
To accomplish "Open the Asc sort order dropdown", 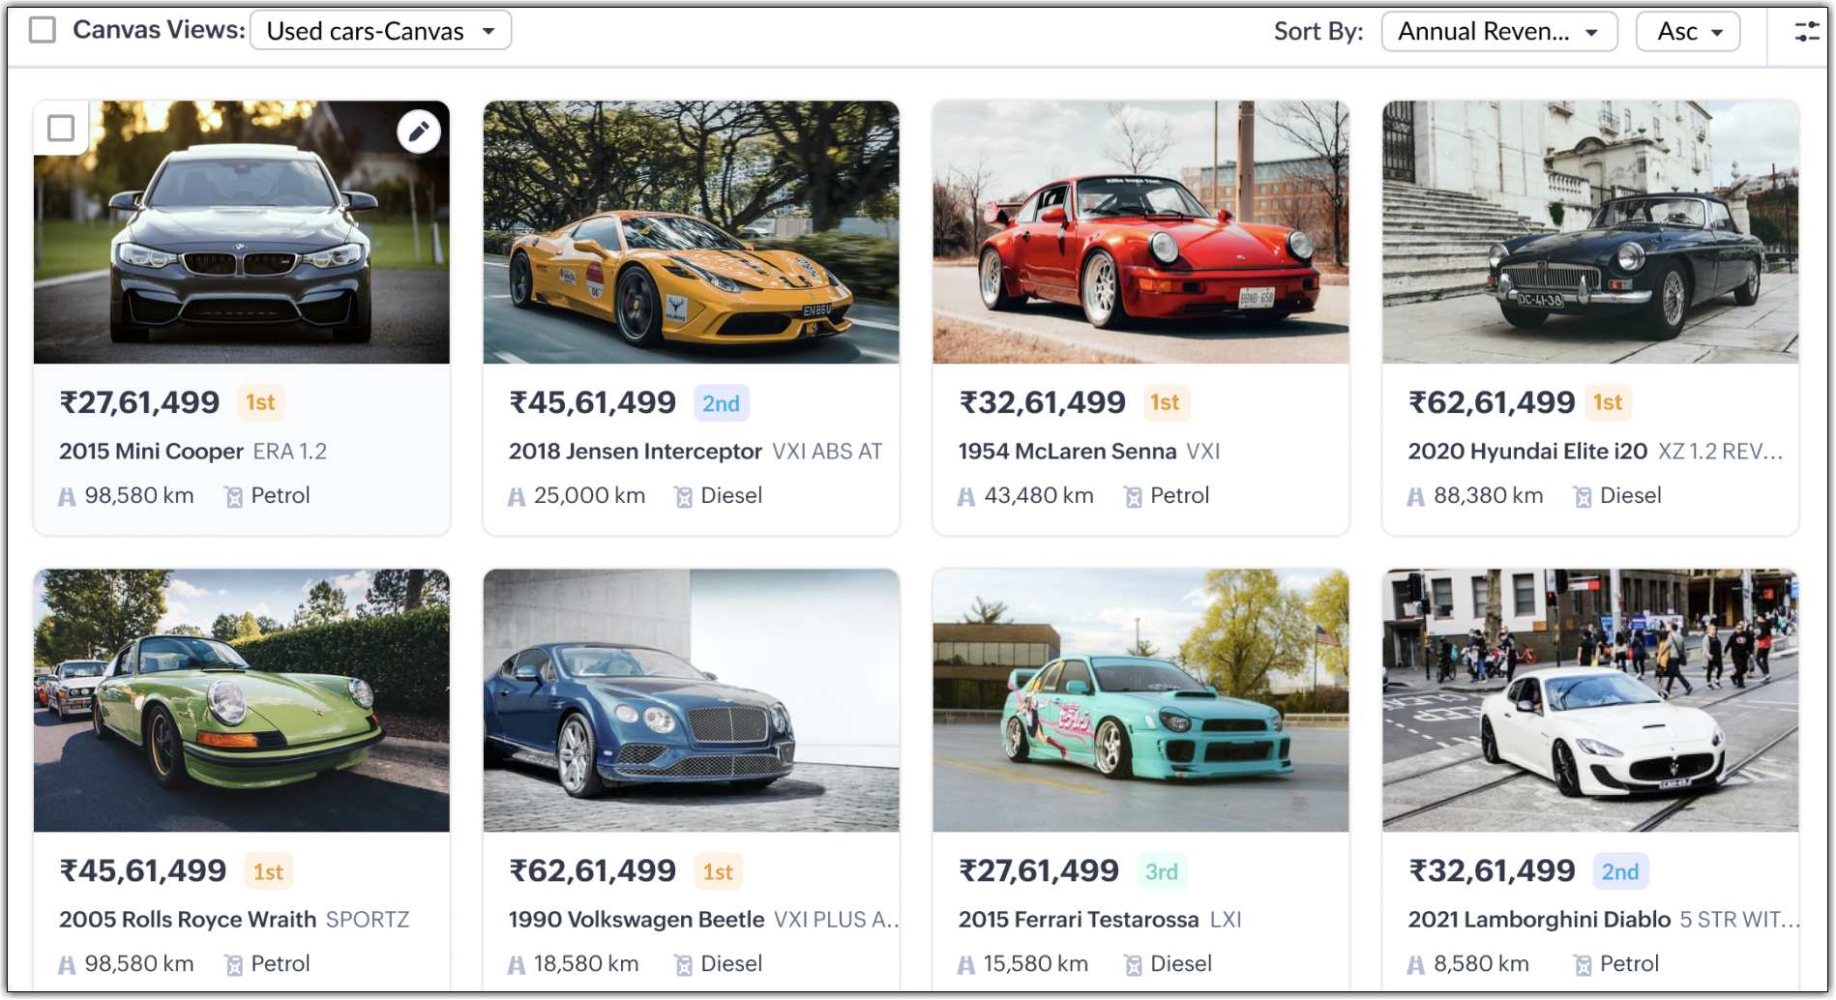I will coord(1687,32).
